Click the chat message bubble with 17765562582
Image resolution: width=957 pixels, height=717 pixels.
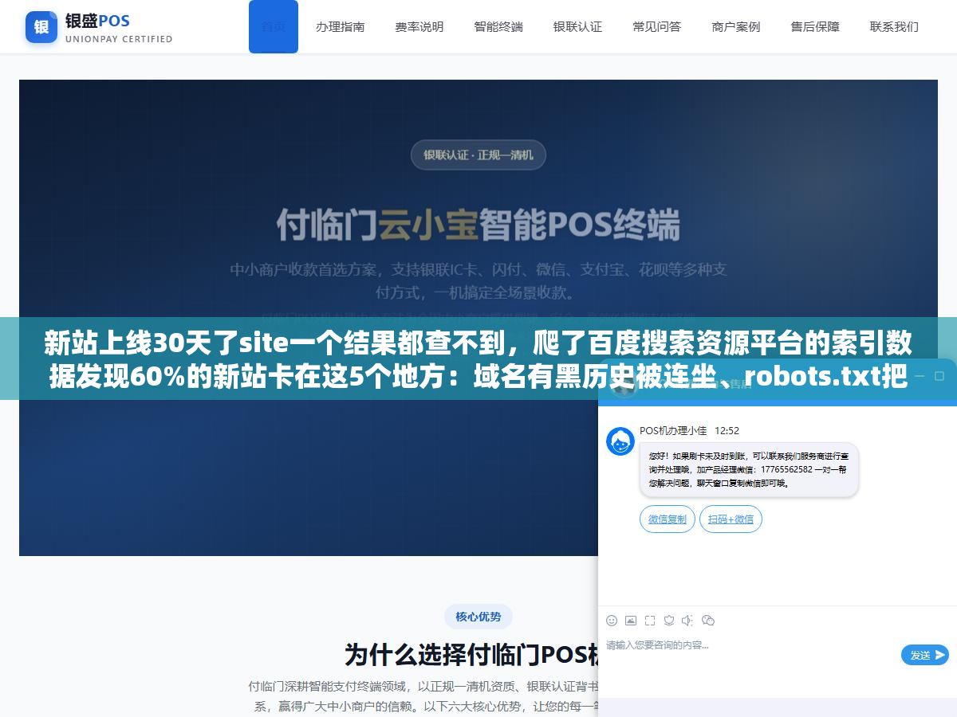tap(749, 470)
